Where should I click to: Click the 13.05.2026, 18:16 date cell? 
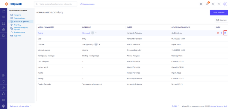pyautogui.click(x=178, y=50)
